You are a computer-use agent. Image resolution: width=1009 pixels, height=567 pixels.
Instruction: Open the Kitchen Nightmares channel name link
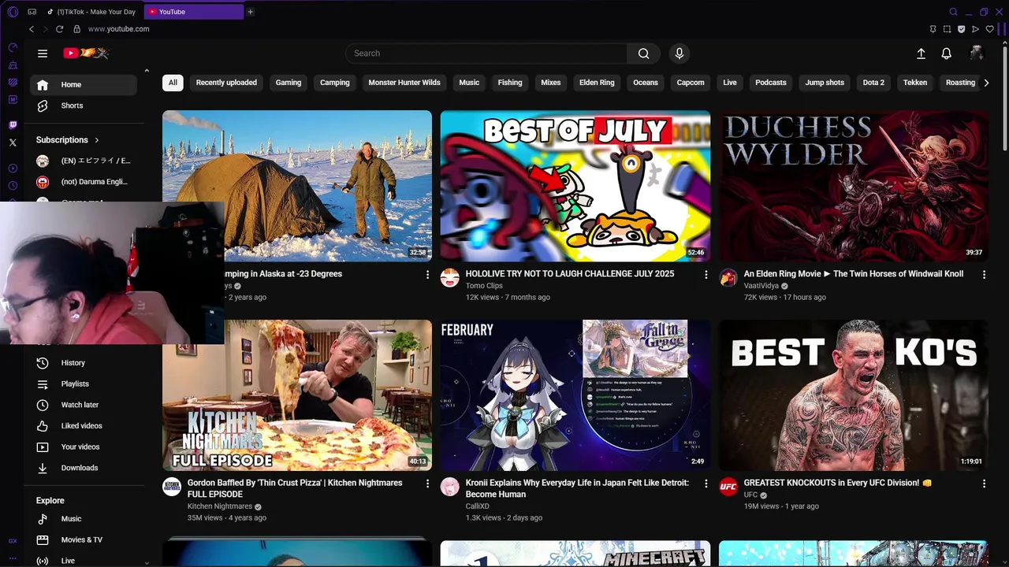point(220,506)
